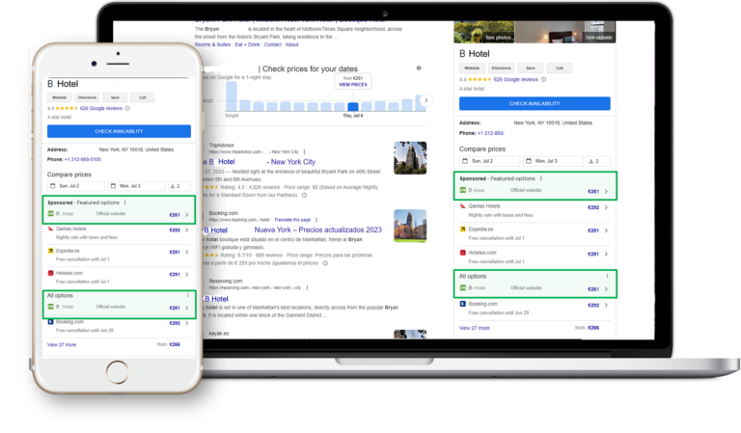Viewport: 741px width, 433px height.
Task: Open check-out date Mon, Jul 3 on phone
Action: point(137,186)
